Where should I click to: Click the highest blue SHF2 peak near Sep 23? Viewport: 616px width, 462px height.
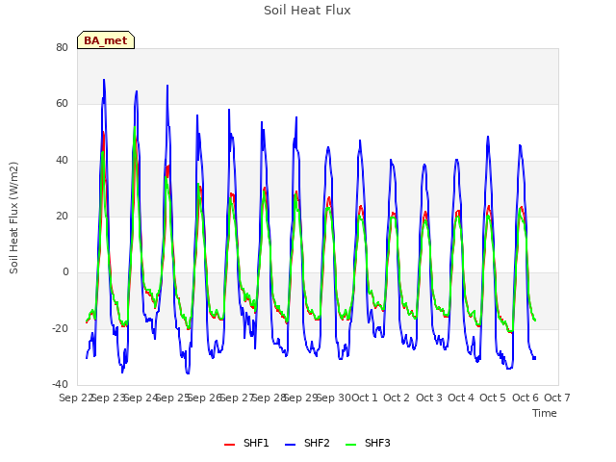104,80
